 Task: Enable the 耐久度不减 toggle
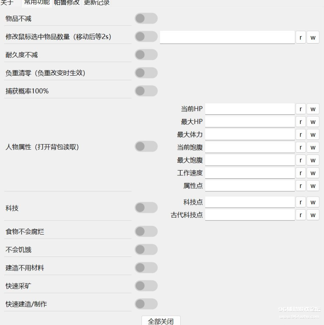click(146, 55)
